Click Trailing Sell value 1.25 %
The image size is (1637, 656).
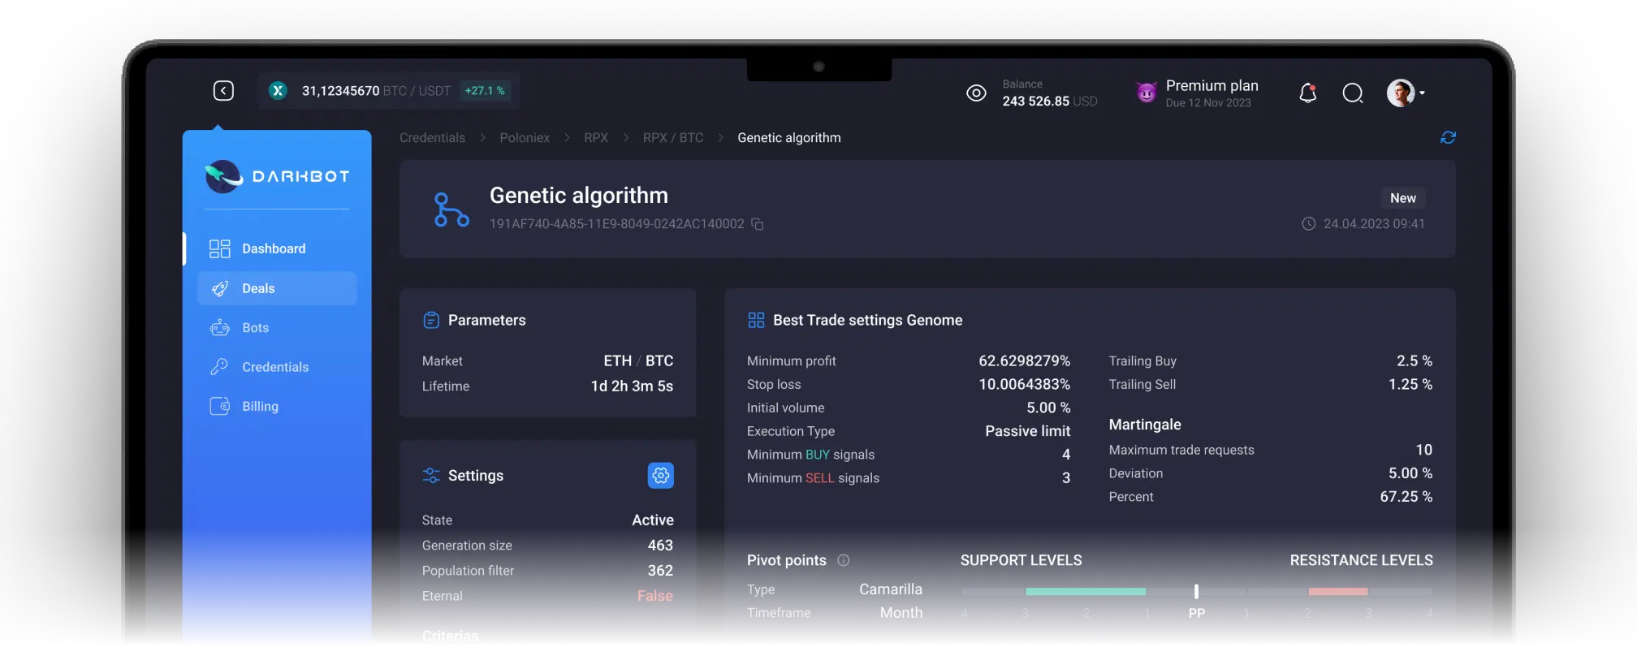tap(1410, 384)
